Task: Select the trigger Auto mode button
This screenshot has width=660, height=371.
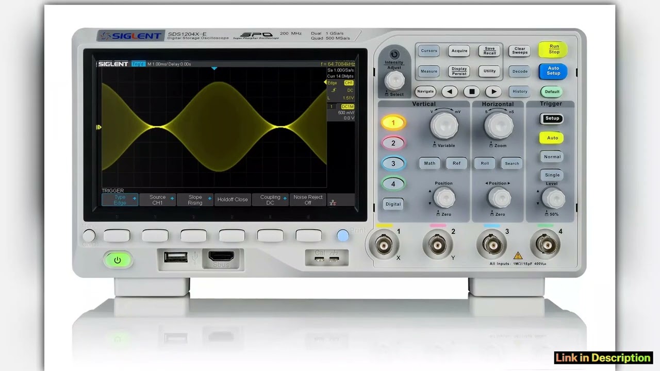Action: [552, 138]
